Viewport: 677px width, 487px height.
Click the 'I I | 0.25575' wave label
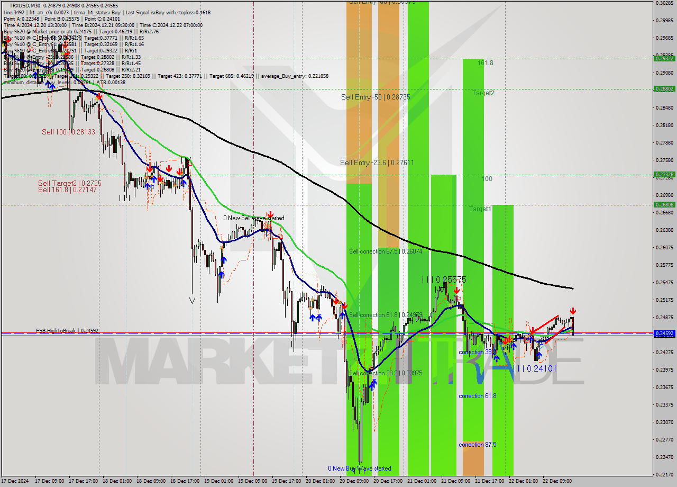click(444, 279)
